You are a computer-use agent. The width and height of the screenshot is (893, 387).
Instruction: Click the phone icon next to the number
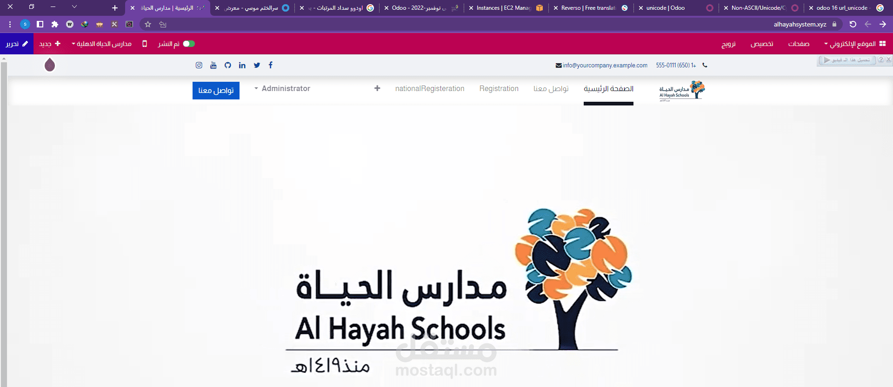705,65
